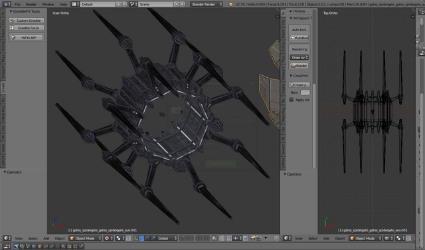
Task: Toggle the 3D manipulator in left viewport
Action: coord(135,238)
